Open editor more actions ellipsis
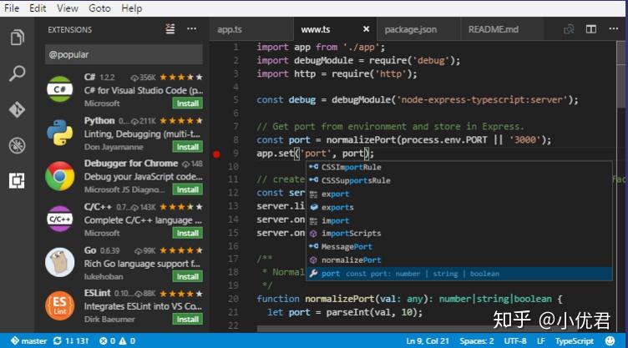628x348 pixels. (x=613, y=29)
